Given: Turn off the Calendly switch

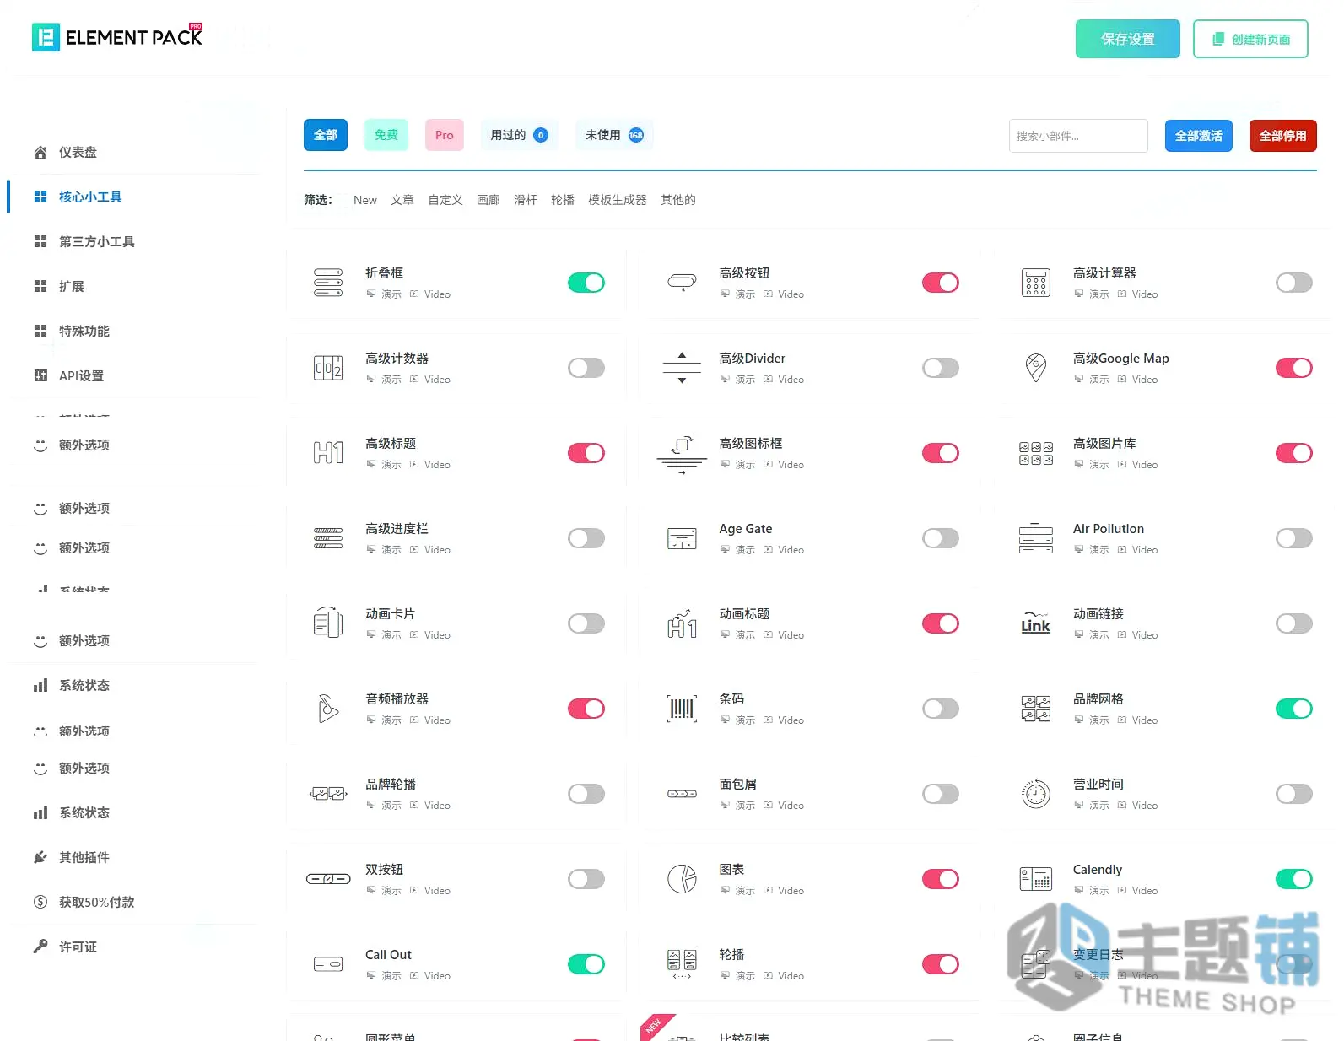Looking at the screenshot, I should tap(1294, 879).
